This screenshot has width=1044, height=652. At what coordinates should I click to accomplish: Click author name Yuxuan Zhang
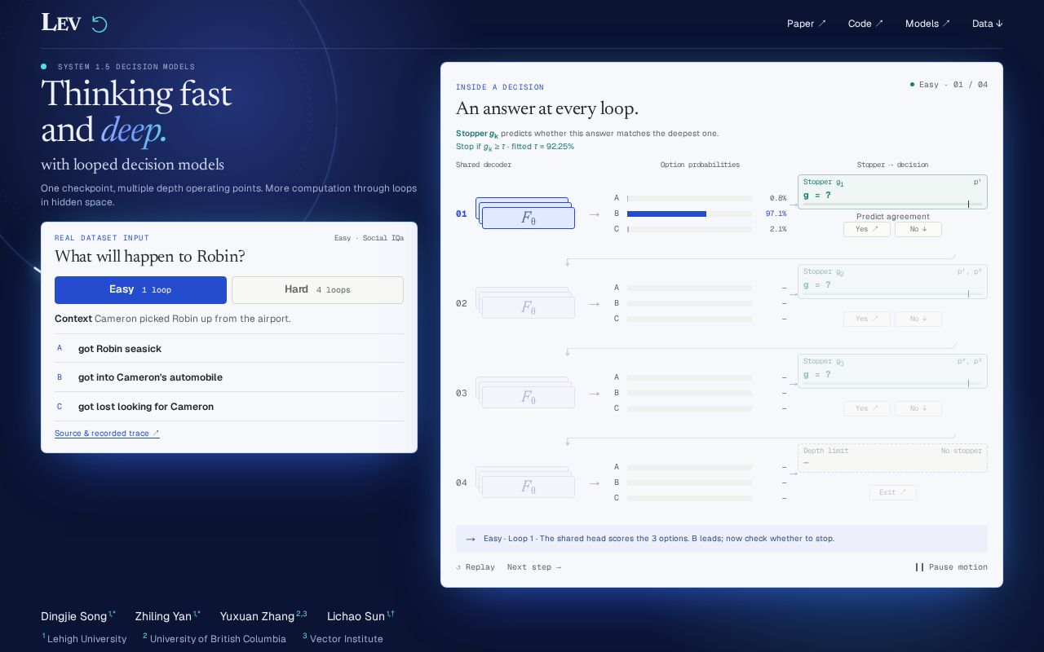(257, 616)
